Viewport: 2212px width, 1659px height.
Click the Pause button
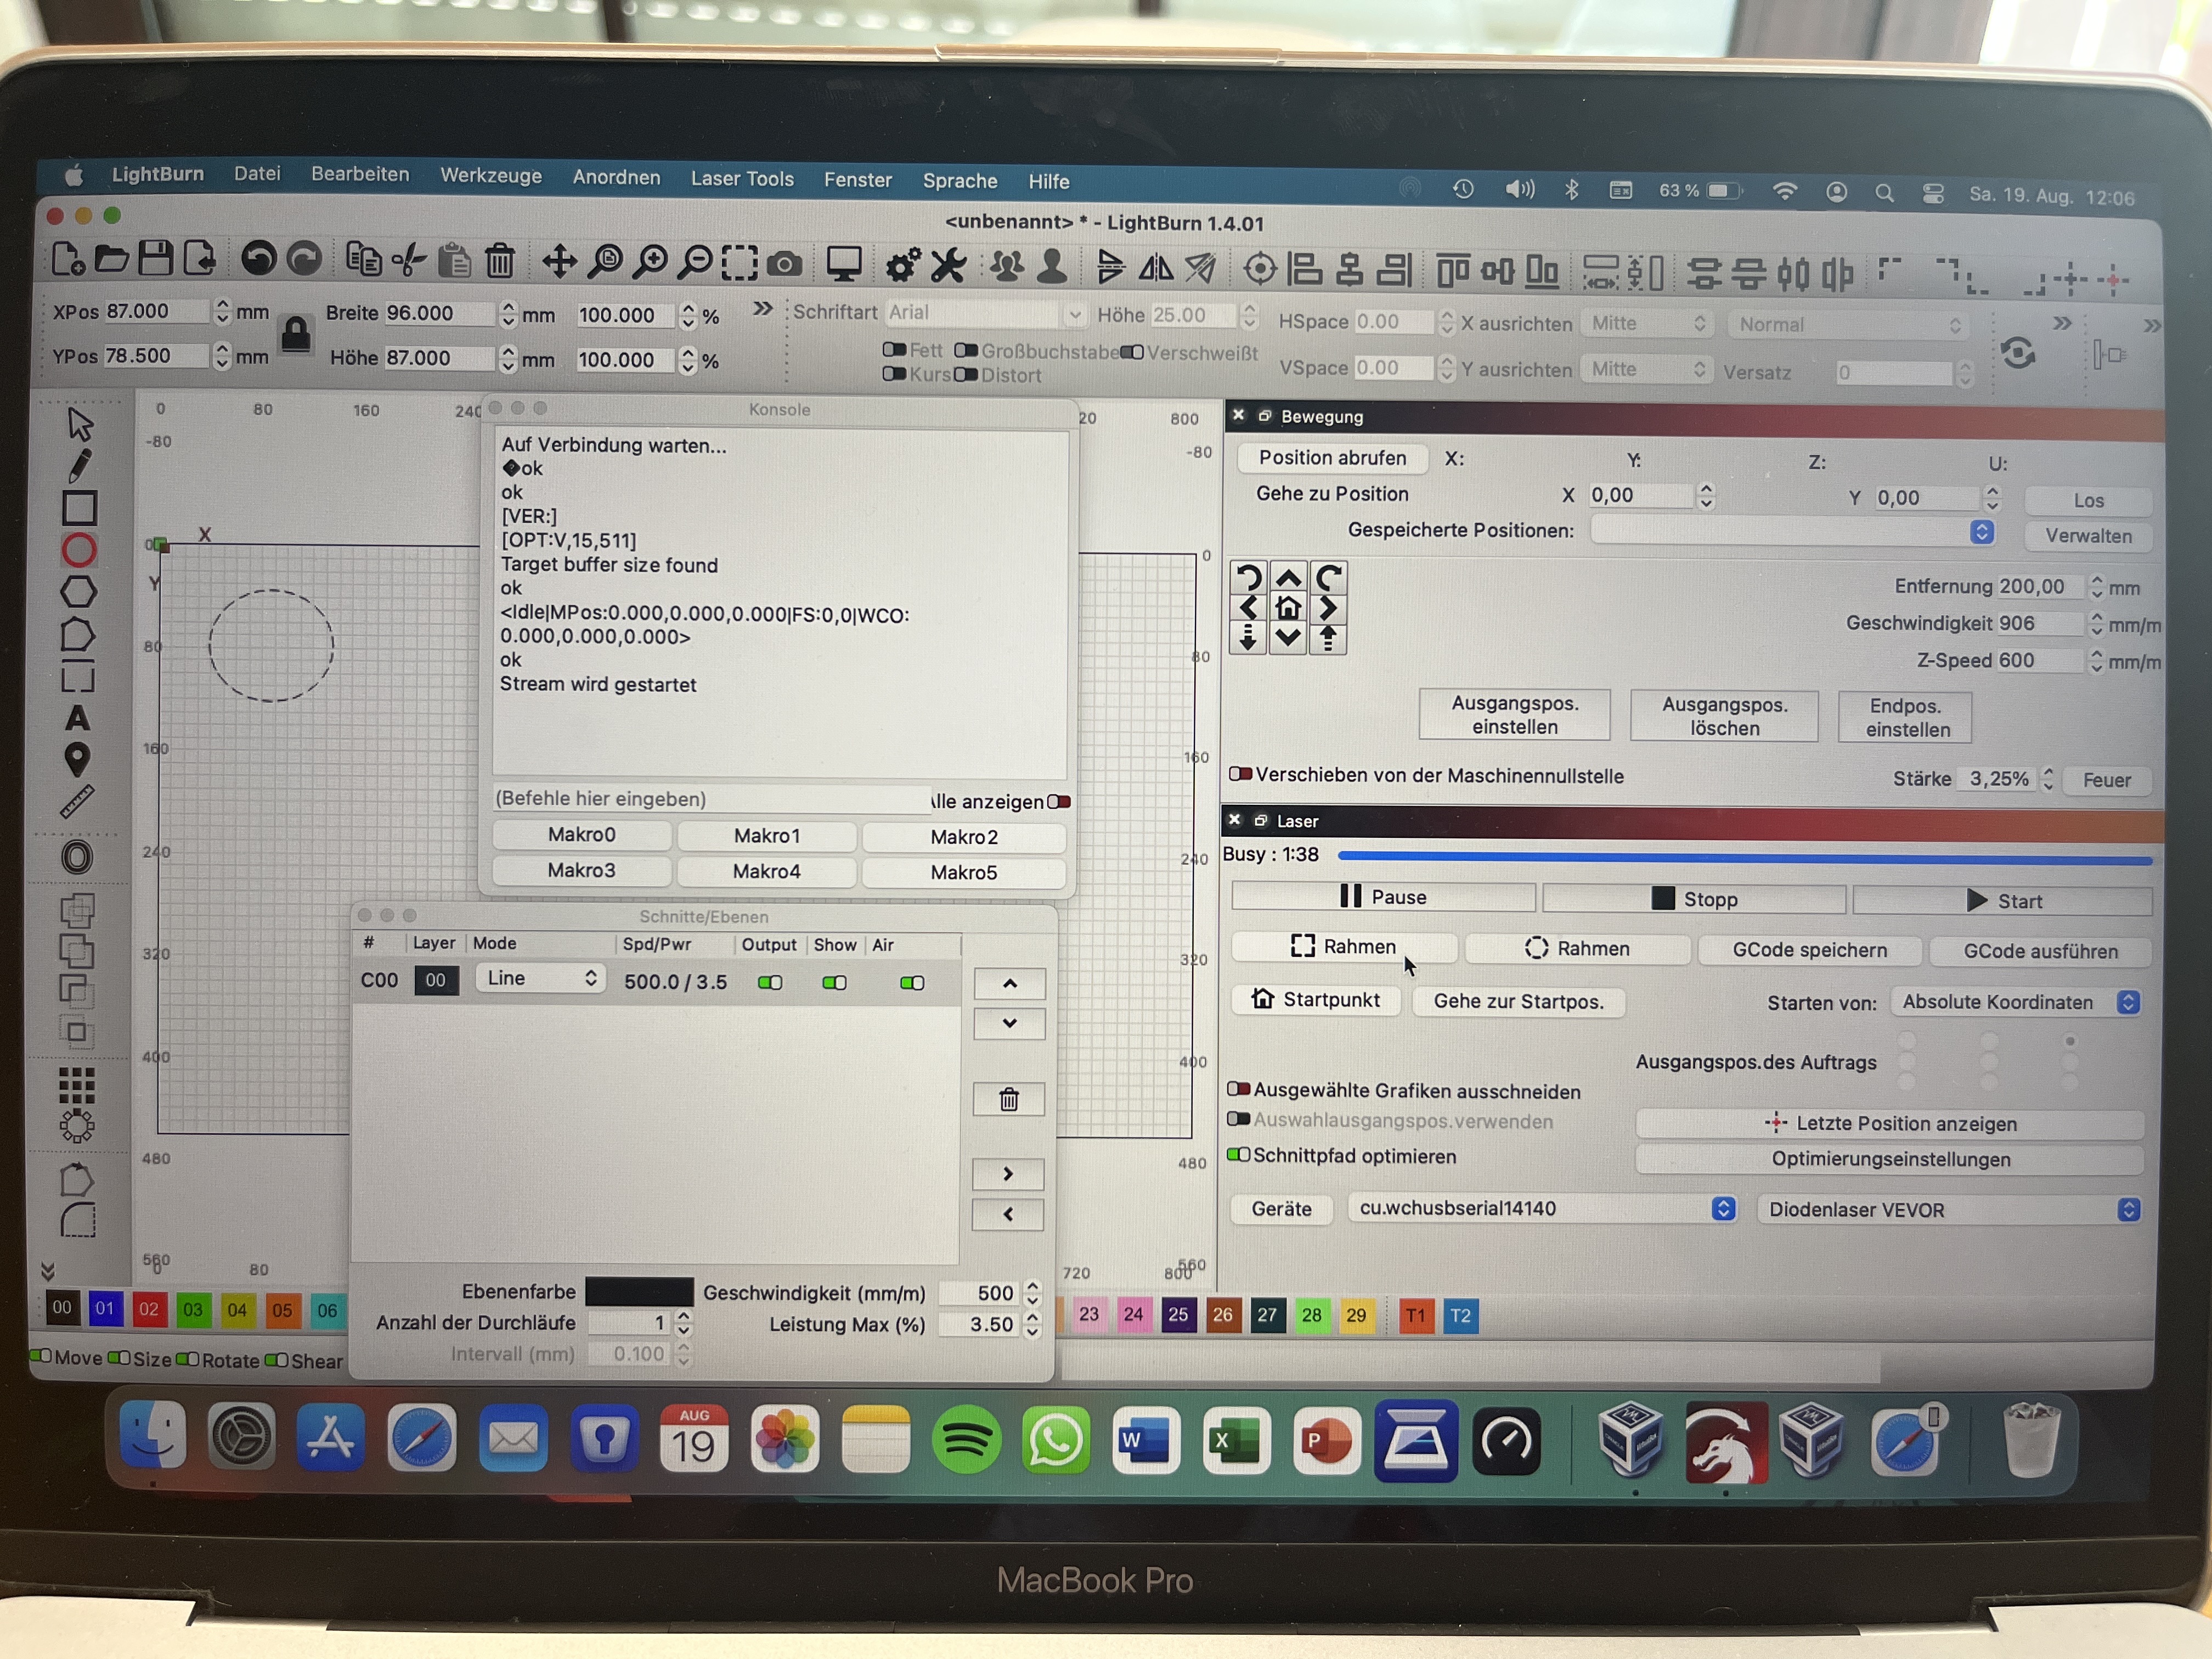(1383, 897)
